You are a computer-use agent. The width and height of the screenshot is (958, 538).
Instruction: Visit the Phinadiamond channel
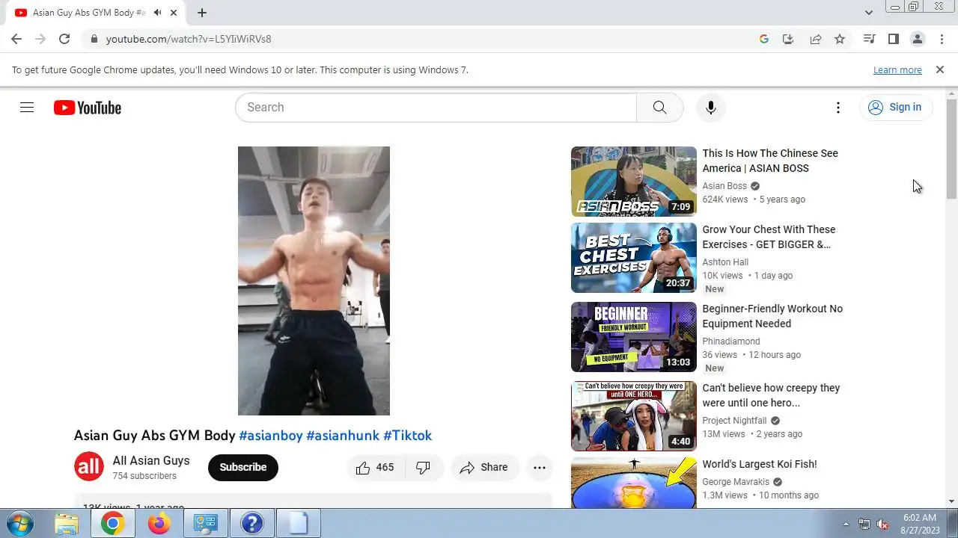[731, 341]
